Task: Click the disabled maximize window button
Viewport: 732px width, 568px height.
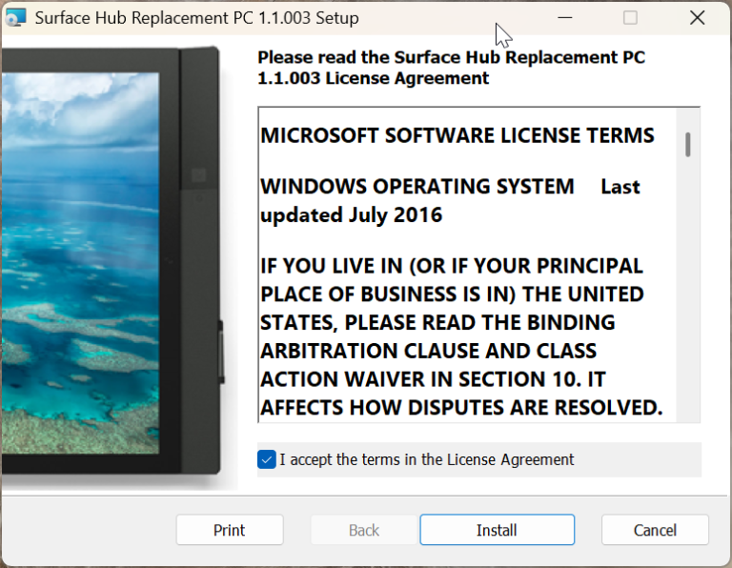Action: [630, 18]
